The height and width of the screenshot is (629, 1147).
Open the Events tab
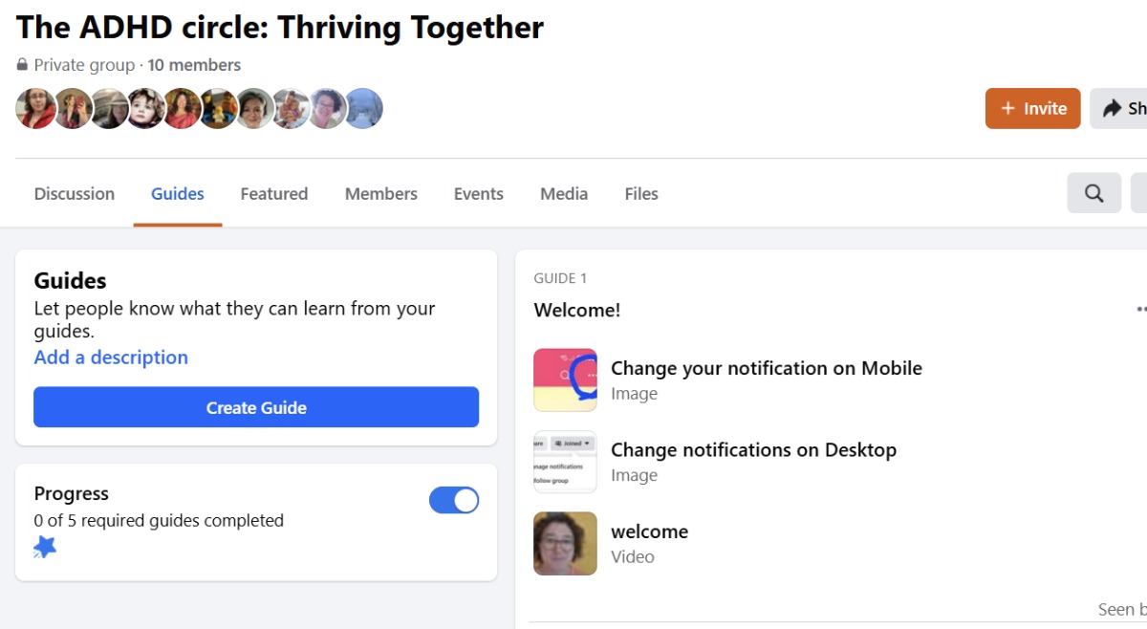479,193
